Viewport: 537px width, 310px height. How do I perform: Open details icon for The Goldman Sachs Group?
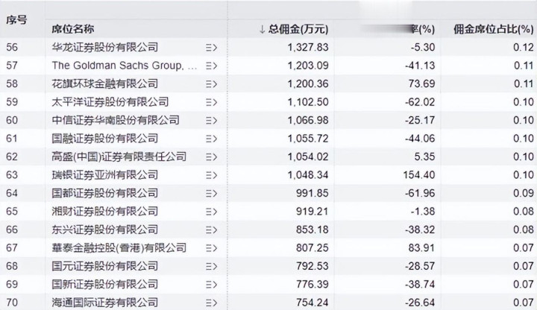pyautogui.click(x=211, y=66)
